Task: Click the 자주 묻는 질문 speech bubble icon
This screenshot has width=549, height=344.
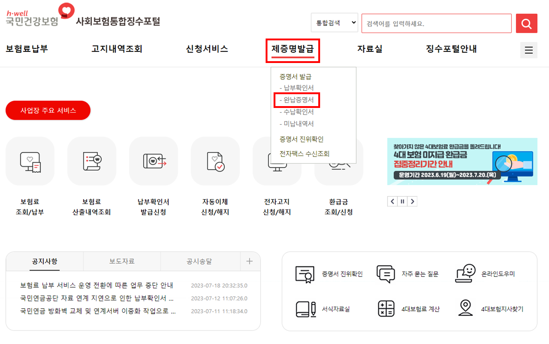Action: coord(386,274)
